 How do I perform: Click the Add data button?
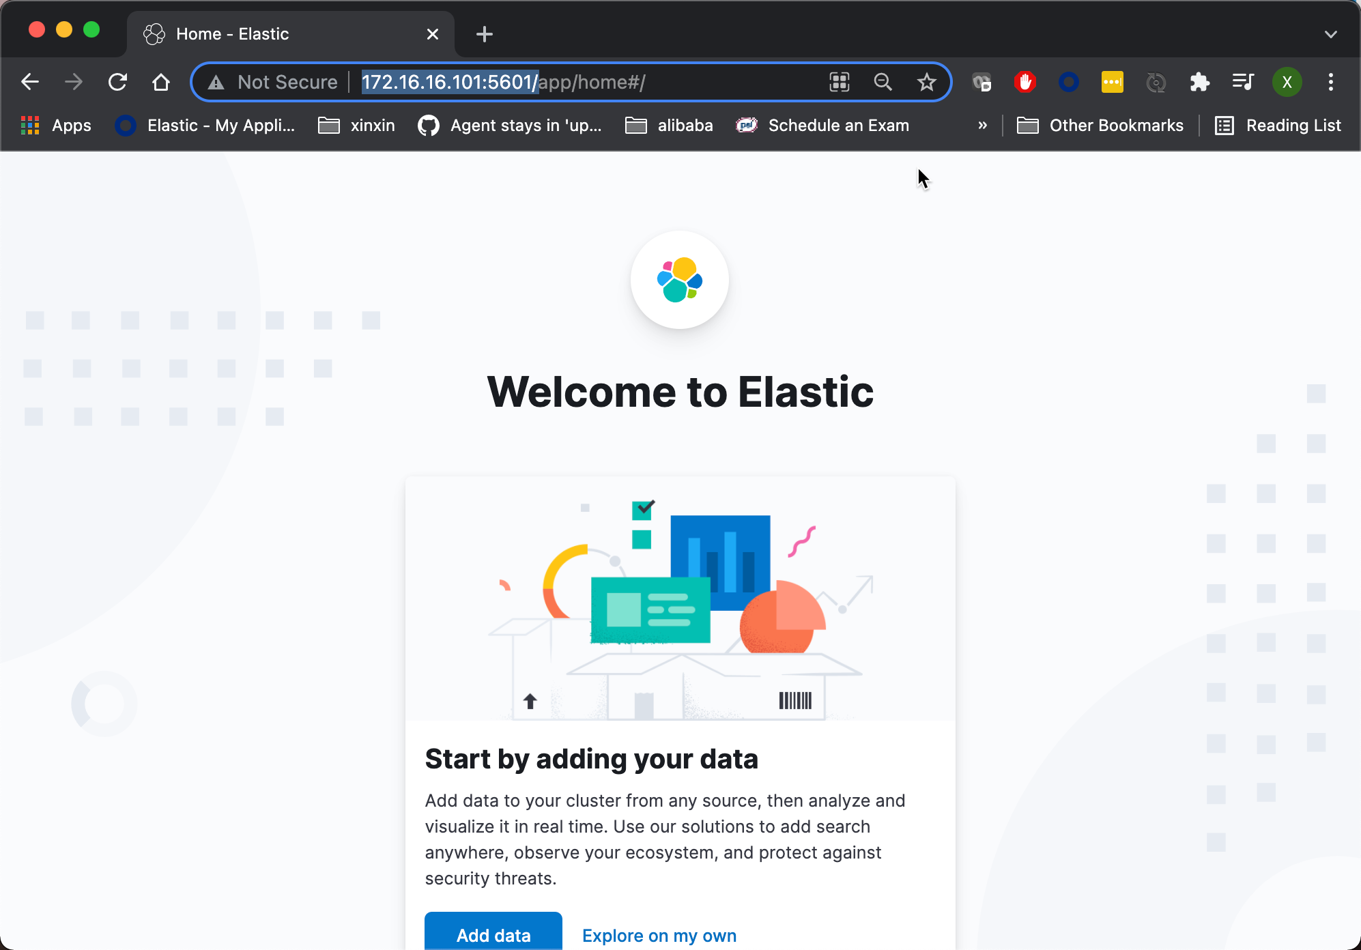click(493, 934)
